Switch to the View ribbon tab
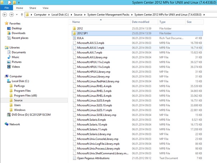The width and height of the screenshot is (217, 163). coord(46,8)
